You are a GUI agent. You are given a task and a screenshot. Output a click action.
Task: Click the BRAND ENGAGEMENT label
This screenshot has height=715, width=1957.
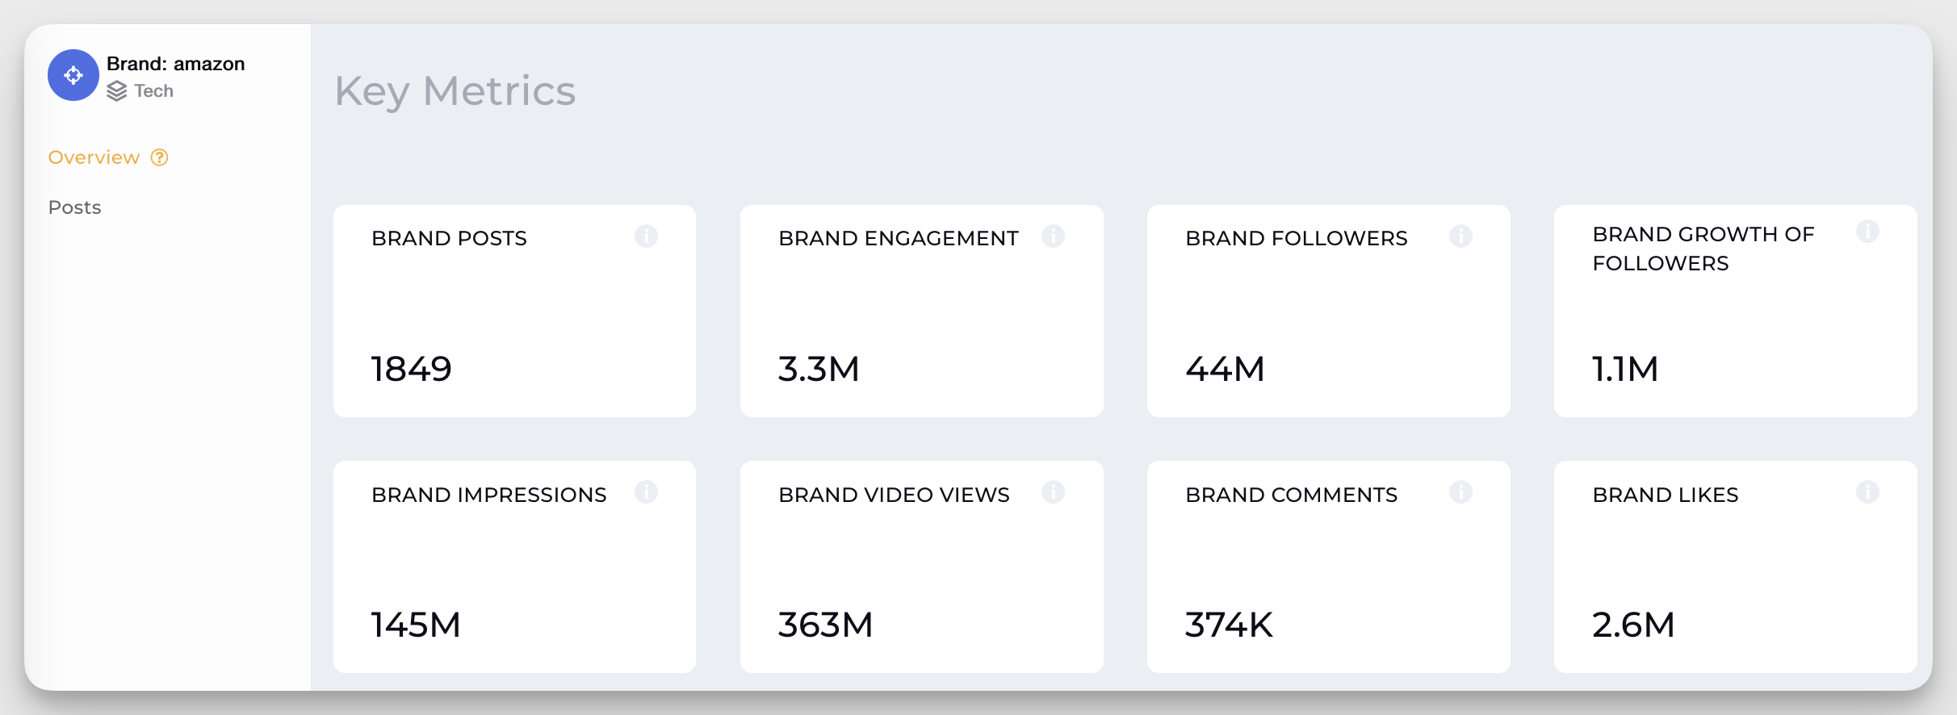click(899, 238)
